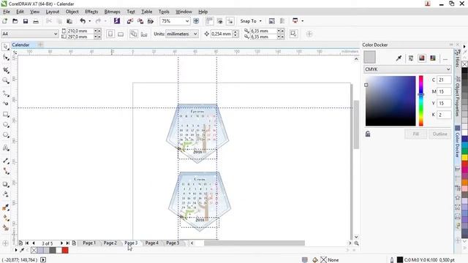
Task: Click red swatch in document palette
Action: [x=65, y=251]
